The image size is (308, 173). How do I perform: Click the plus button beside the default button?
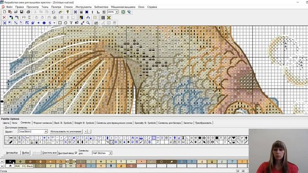coord(86,131)
